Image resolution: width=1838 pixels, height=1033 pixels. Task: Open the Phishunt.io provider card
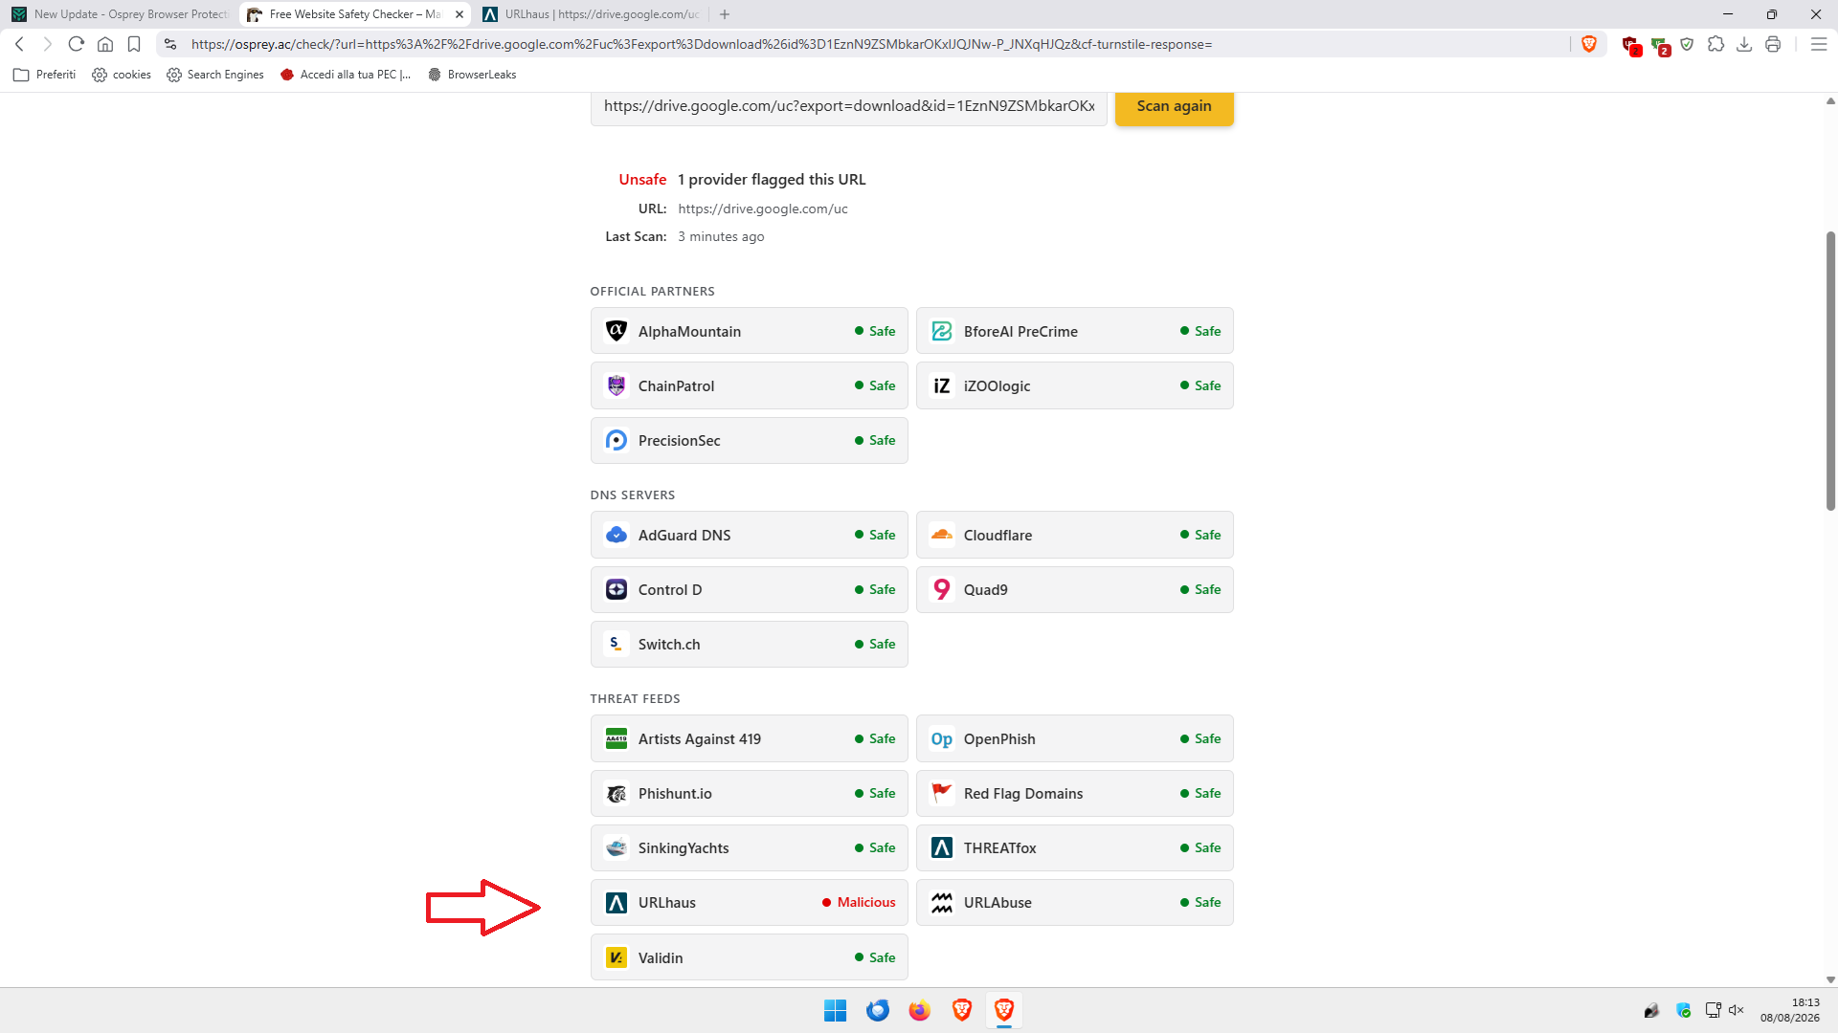[749, 793]
